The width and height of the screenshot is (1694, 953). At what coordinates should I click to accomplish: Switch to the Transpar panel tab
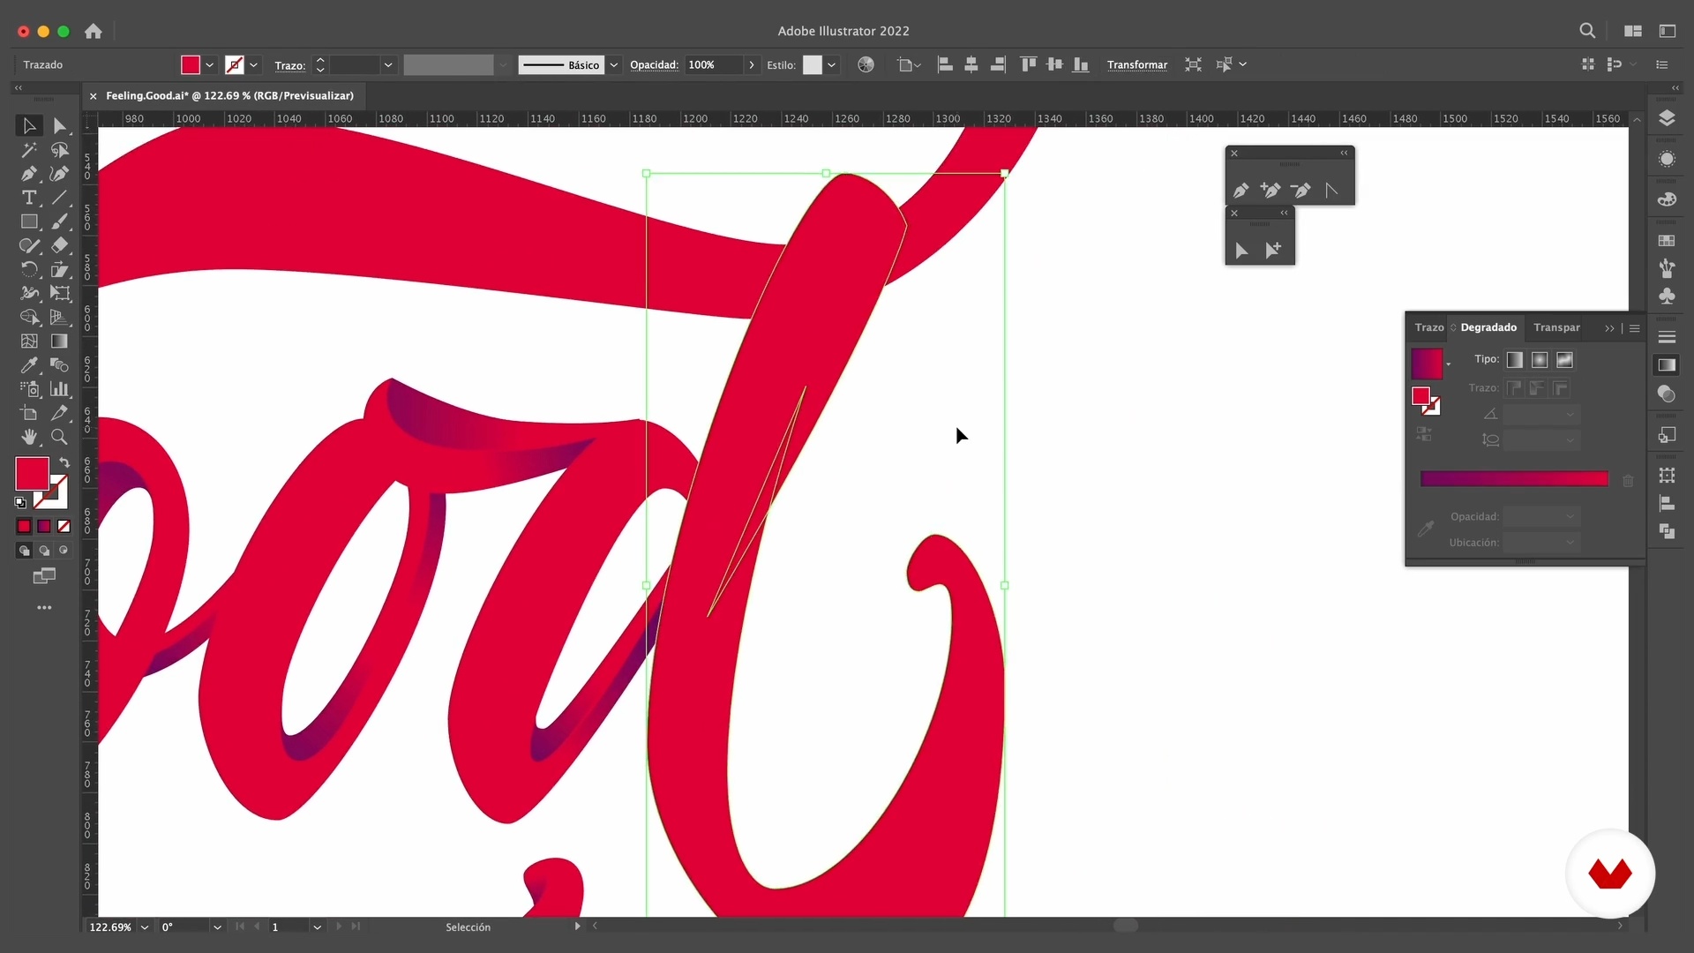click(x=1556, y=327)
